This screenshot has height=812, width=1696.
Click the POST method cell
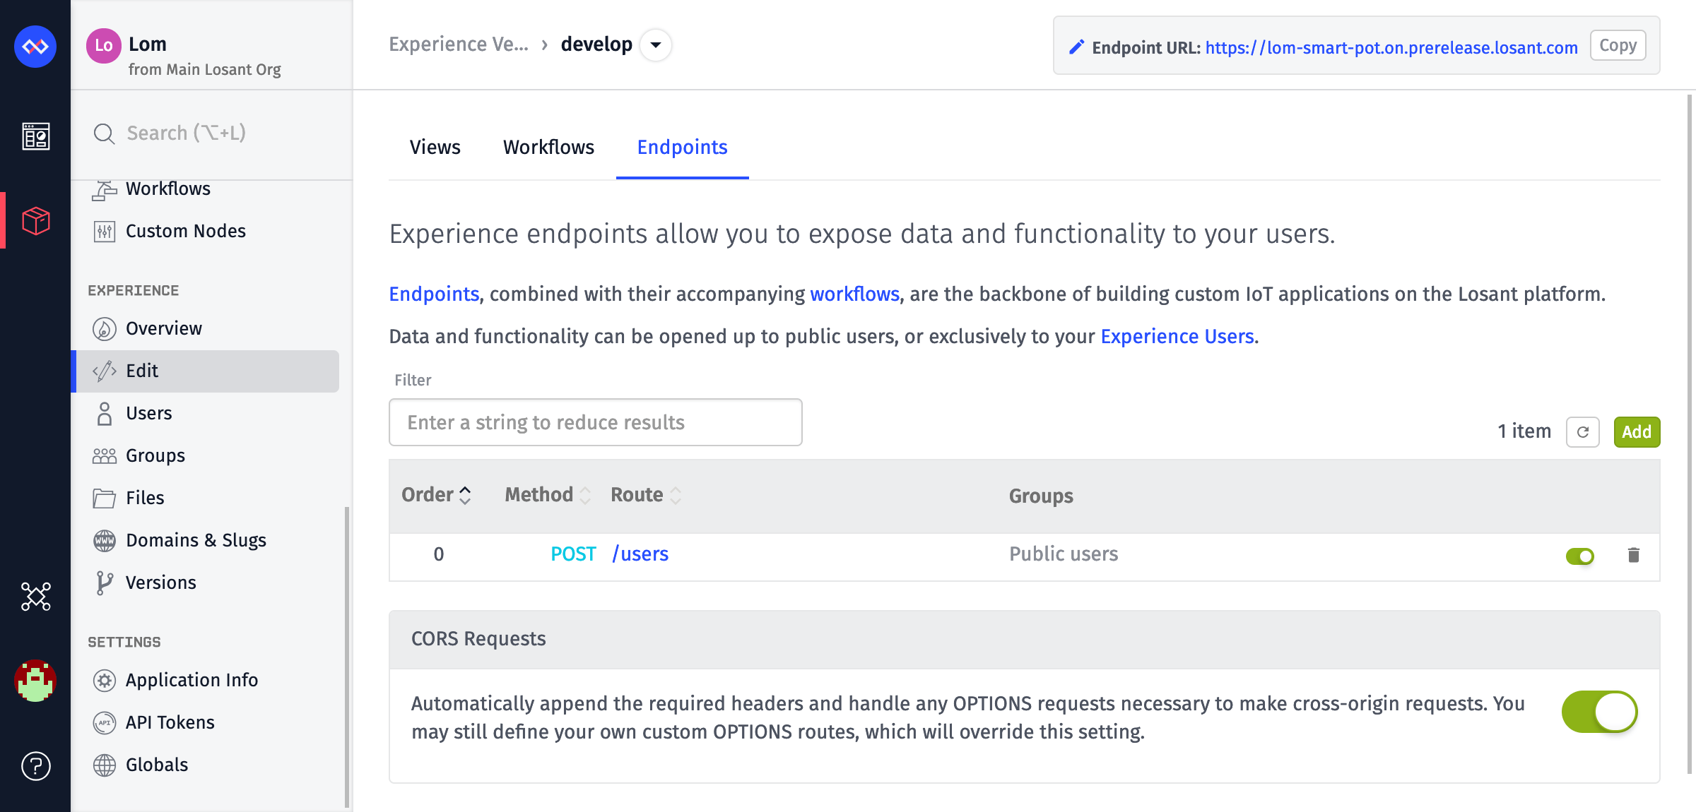(573, 554)
